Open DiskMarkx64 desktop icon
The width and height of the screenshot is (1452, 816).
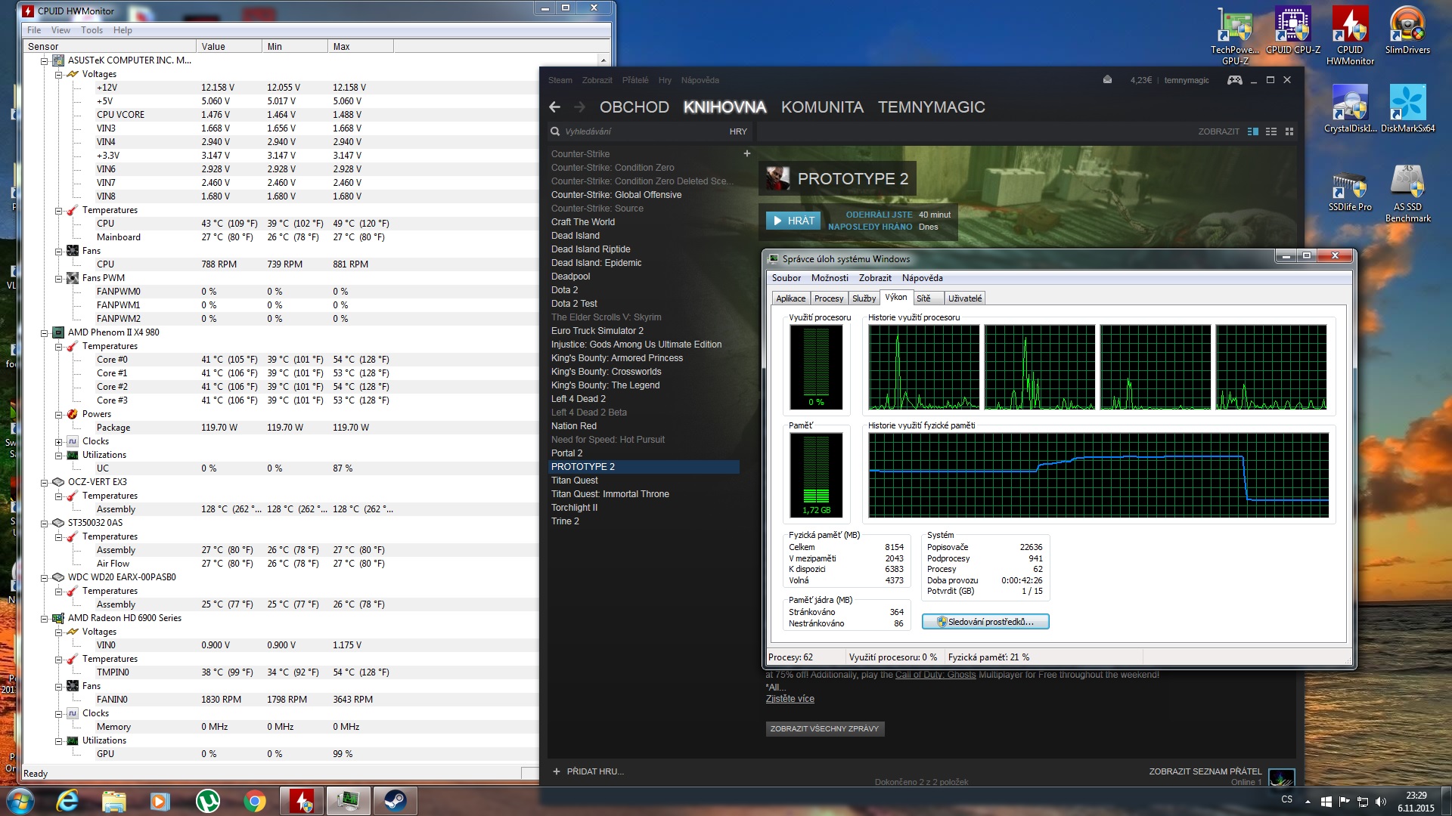click(1407, 108)
